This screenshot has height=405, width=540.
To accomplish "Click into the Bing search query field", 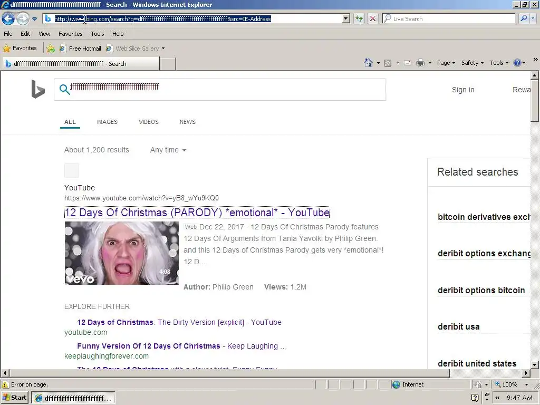I will coord(220,90).
